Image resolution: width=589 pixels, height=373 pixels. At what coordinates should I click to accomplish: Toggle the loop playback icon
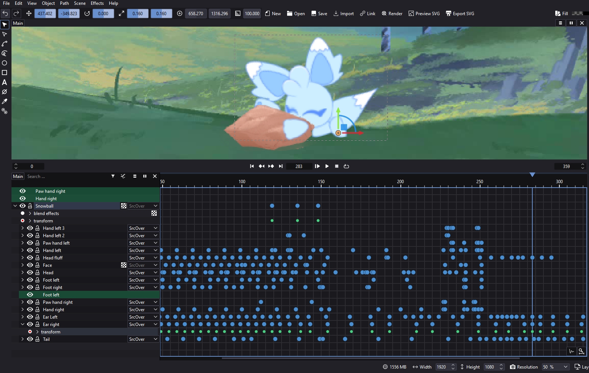pyautogui.click(x=346, y=166)
